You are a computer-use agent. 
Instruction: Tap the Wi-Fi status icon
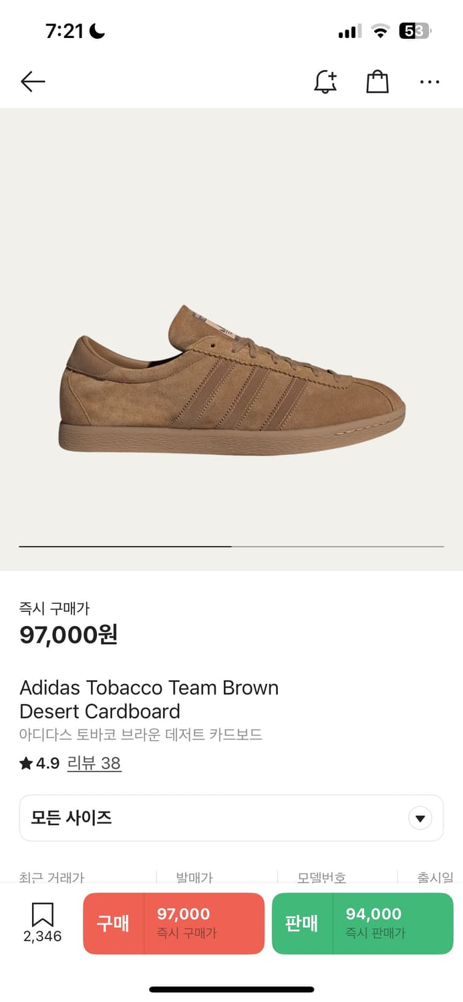tap(381, 31)
